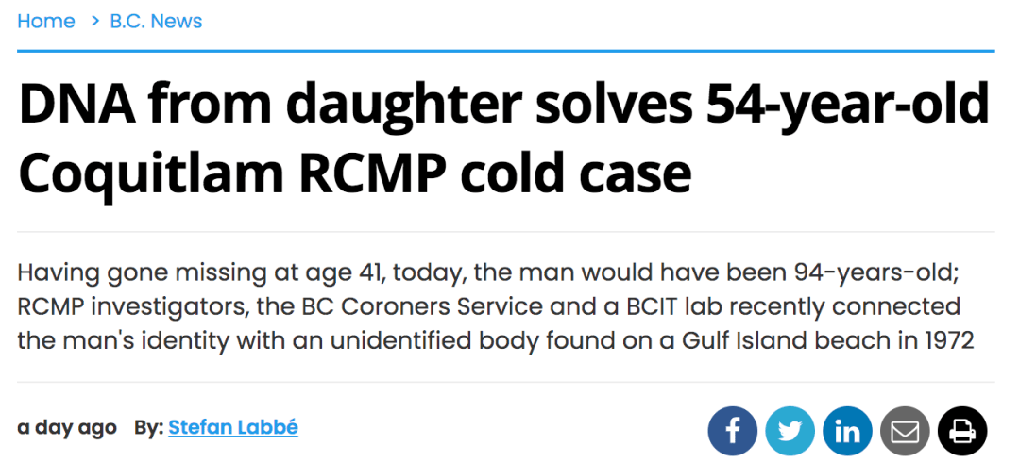Open the Home breadcrumb link
This screenshot has width=1020, height=462.
pyautogui.click(x=46, y=21)
